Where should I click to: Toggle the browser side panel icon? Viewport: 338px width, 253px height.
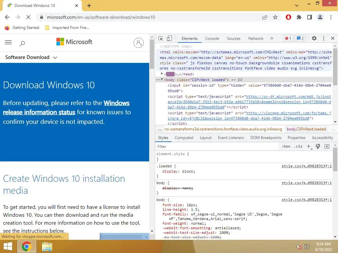tap(310, 17)
